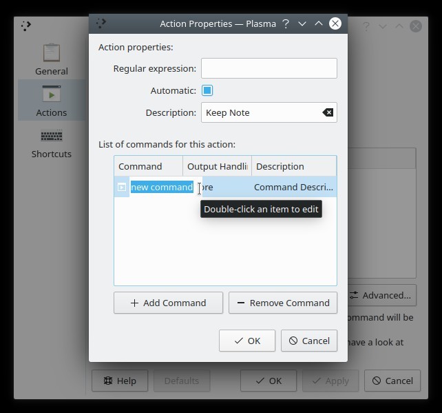The height and width of the screenshot is (413, 442).
Task: Cancel the Action Properties dialog
Action: [x=309, y=341]
